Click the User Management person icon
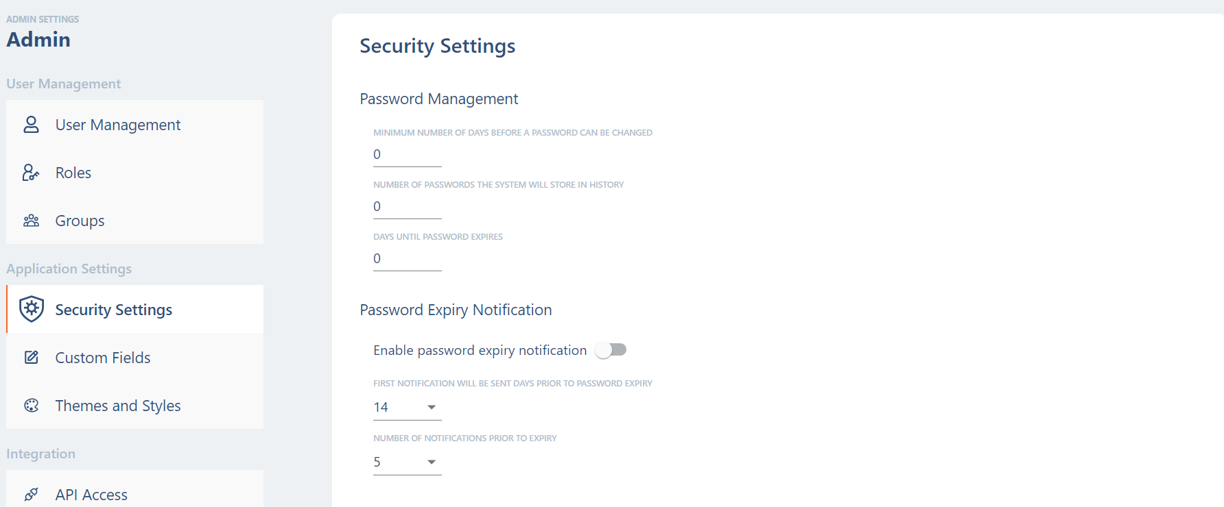The height and width of the screenshot is (507, 1224). pyautogui.click(x=32, y=125)
